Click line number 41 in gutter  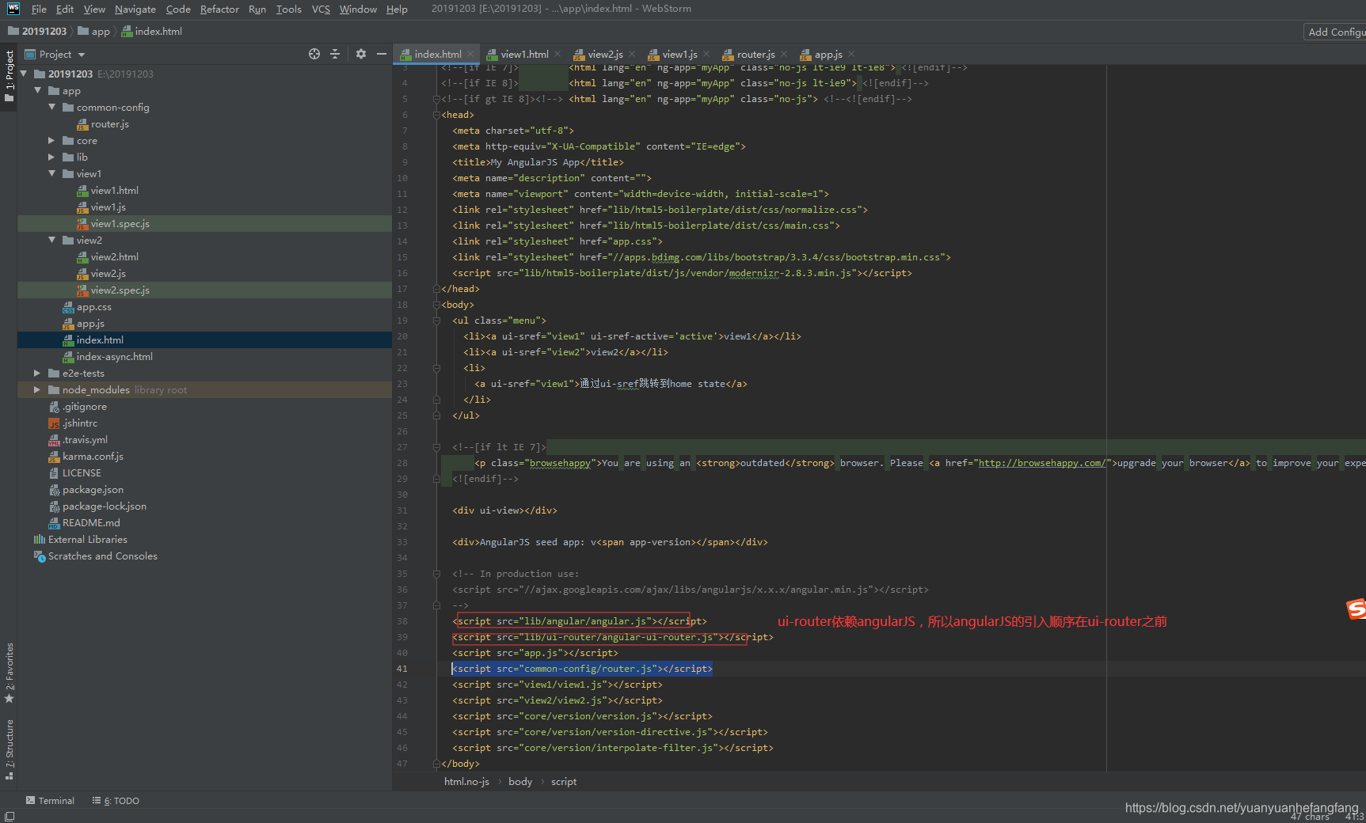[x=402, y=669]
